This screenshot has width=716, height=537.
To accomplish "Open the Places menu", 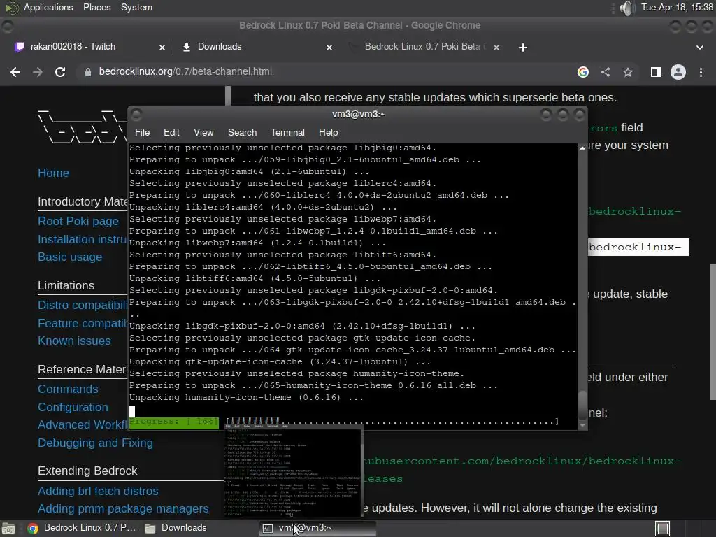I will [x=96, y=8].
